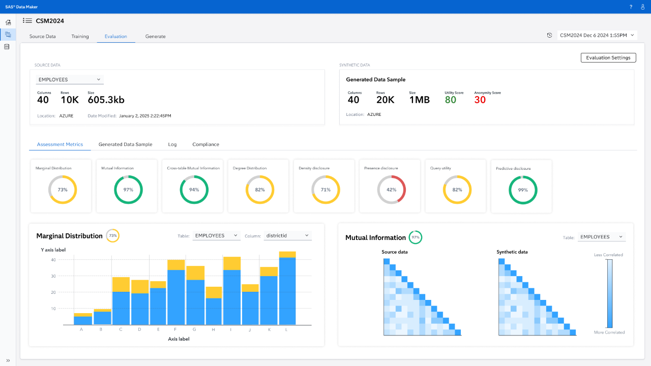Image resolution: width=651 pixels, height=366 pixels.
Task: Open the CSM2024 Dec 6 version dropdown
Action: [x=597, y=35]
